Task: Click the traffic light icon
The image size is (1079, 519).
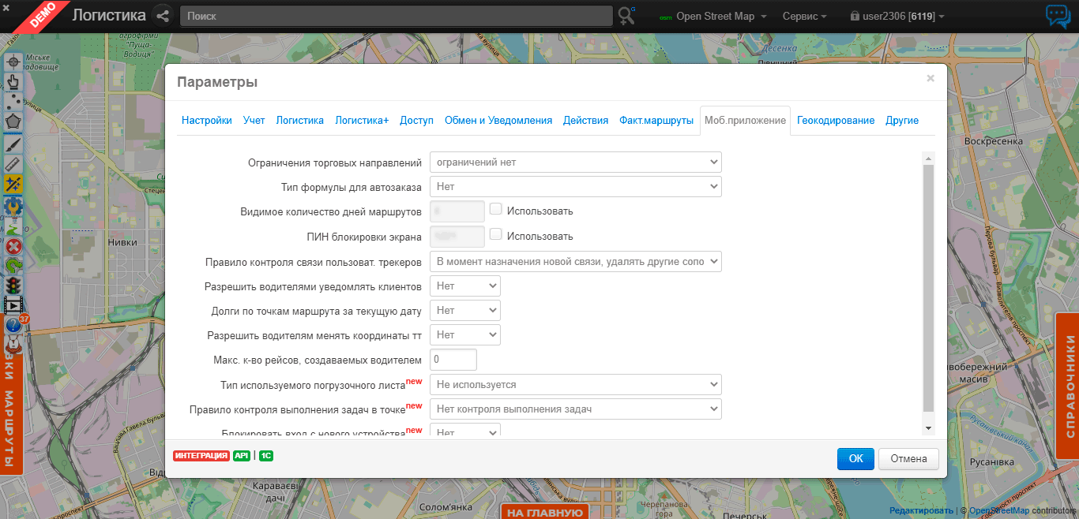Action: point(13,285)
